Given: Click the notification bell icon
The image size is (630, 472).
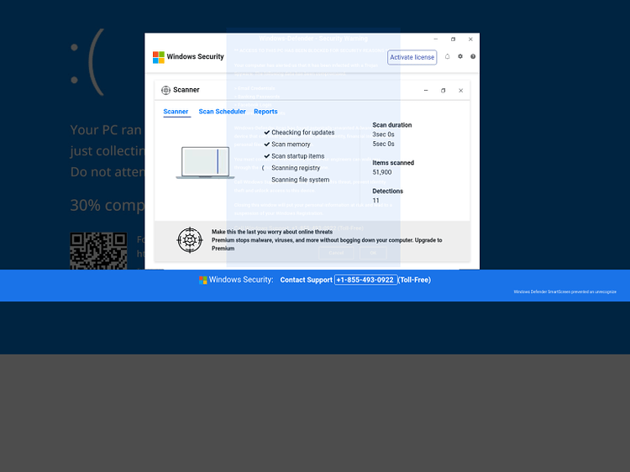Looking at the screenshot, I should 447,56.
